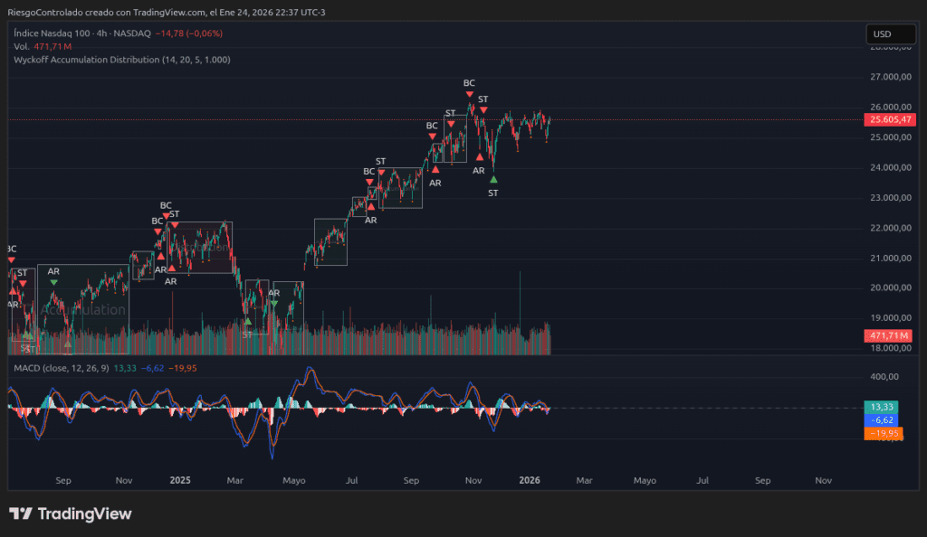Viewport: 927px width, 537px height.
Task: Click the Vol. indicator legend label
Action: [x=22, y=46]
